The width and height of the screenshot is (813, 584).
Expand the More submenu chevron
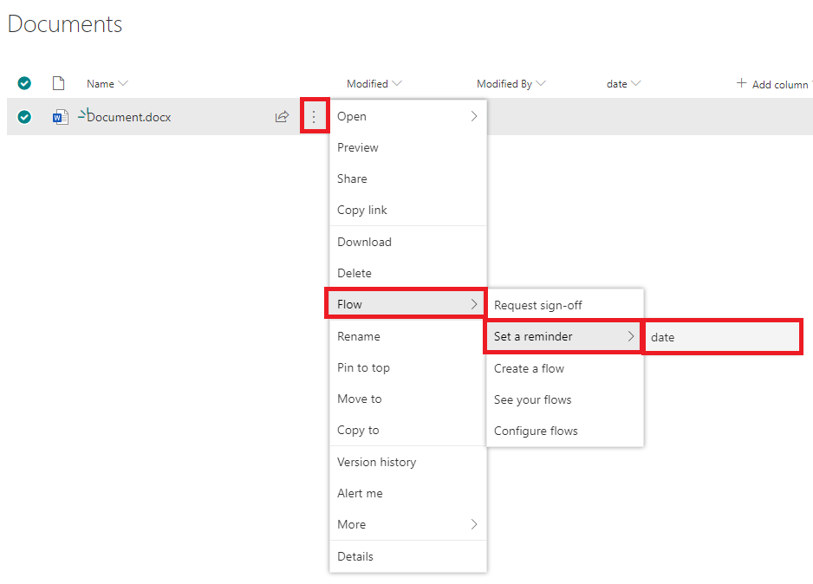point(474,524)
